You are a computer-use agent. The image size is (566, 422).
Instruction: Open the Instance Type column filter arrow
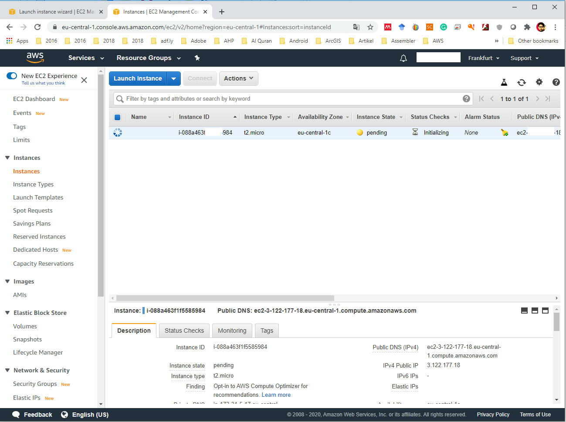(288, 117)
